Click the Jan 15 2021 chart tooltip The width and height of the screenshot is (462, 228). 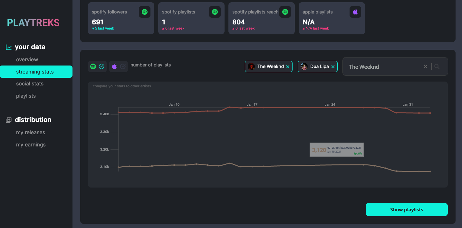(x=336, y=150)
